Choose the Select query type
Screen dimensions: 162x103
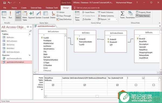(x=18, y=16)
